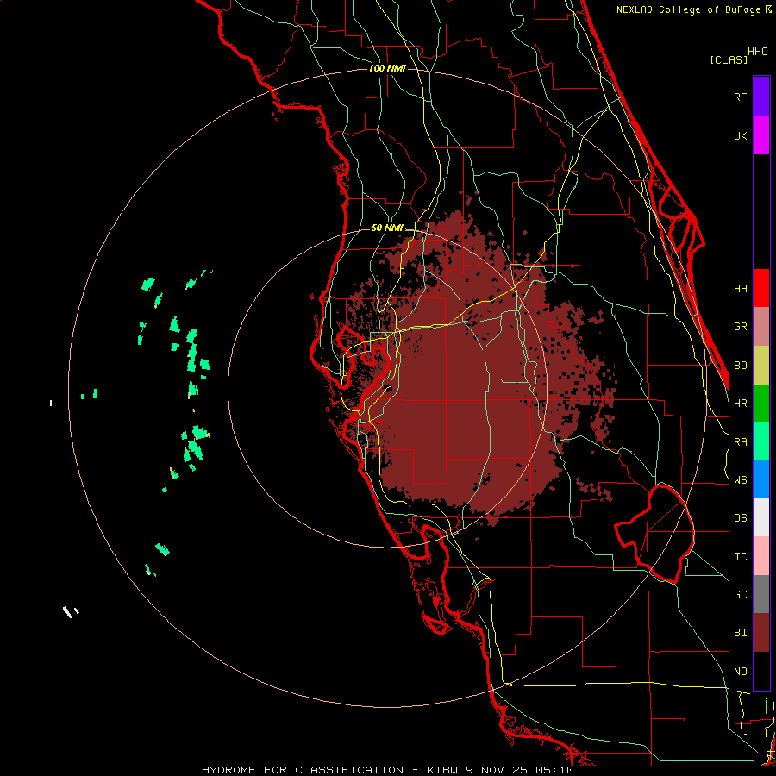
Task: Click the 'RA' legend label
Action: pos(741,442)
